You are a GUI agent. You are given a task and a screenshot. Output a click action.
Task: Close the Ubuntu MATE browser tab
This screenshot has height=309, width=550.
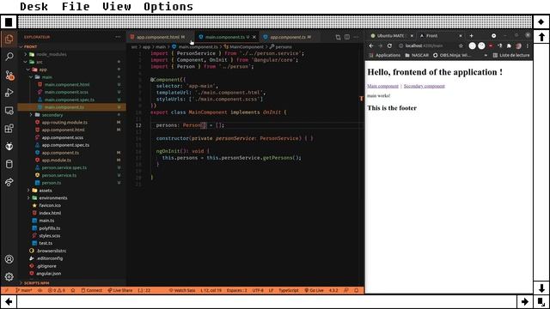[412, 36]
